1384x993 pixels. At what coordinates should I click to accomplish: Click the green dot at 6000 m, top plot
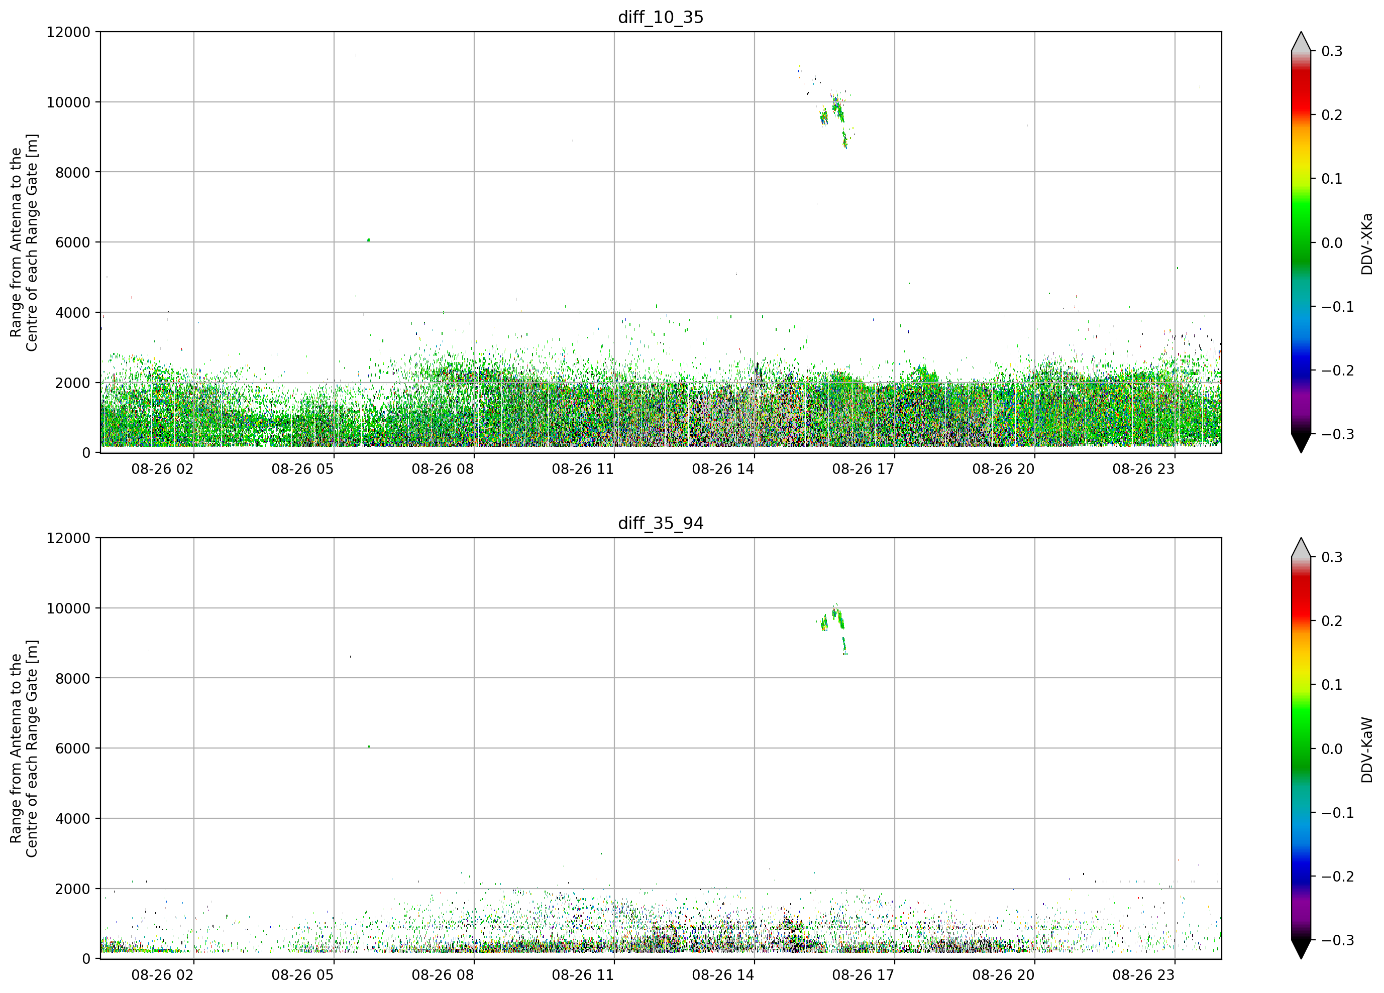pos(369,240)
